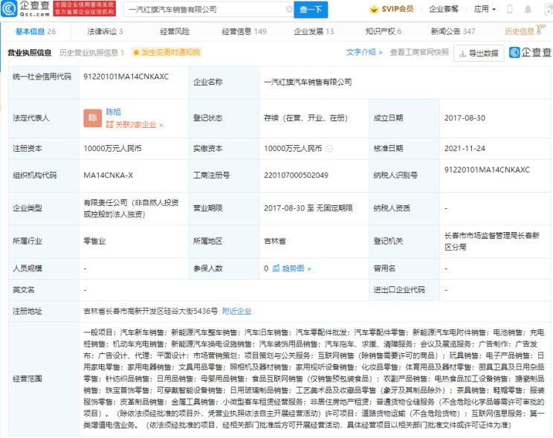
Task: Click the 导出数据 export button
Action: [477, 53]
